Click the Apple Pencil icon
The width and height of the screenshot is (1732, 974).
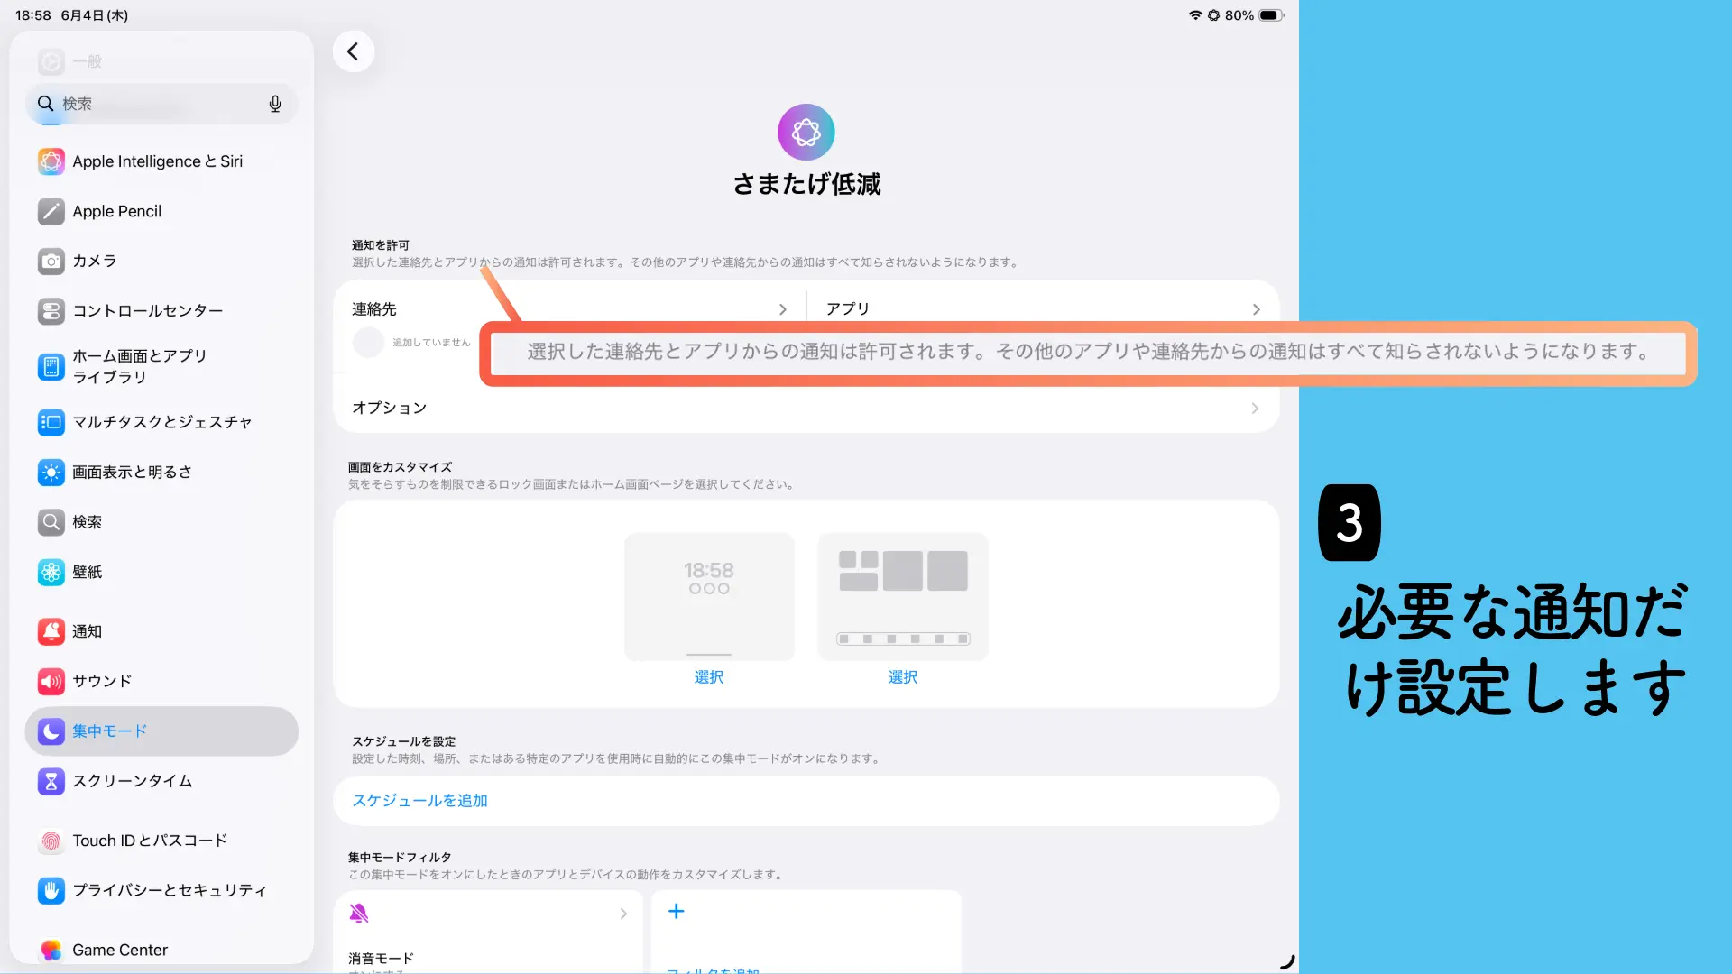tap(51, 211)
